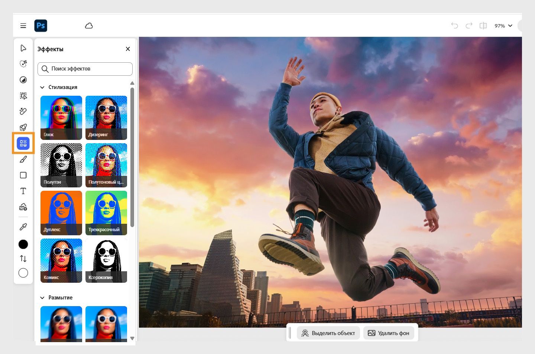Close the Эффекты panel

click(128, 49)
